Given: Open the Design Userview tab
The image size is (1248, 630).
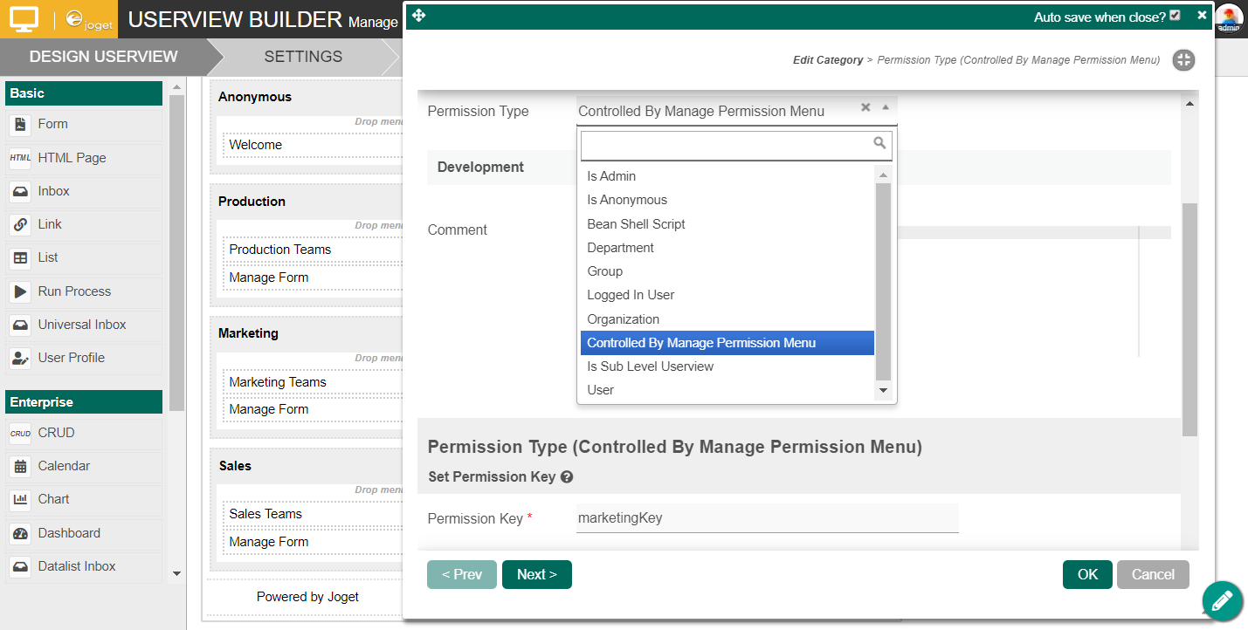Looking at the screenshot, I should (x=103, y=57).
